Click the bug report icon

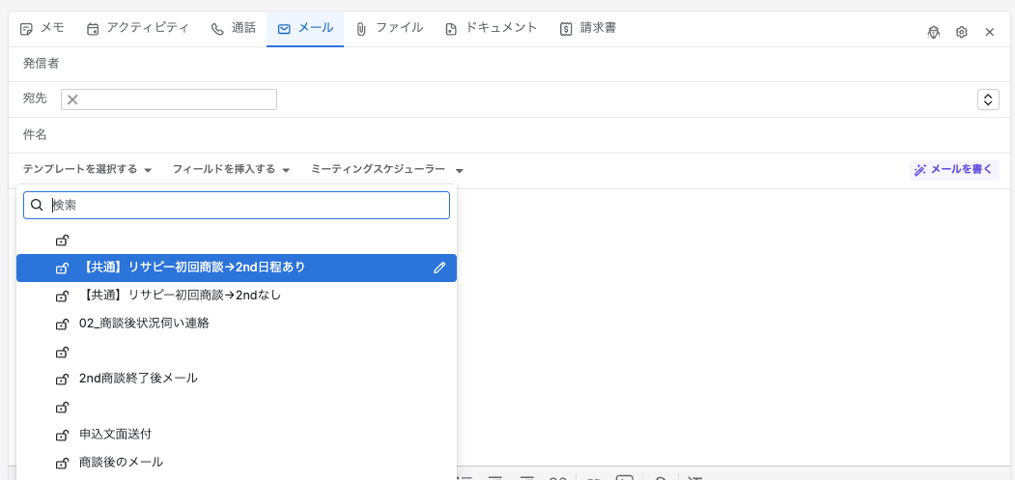tap(933, 33)
